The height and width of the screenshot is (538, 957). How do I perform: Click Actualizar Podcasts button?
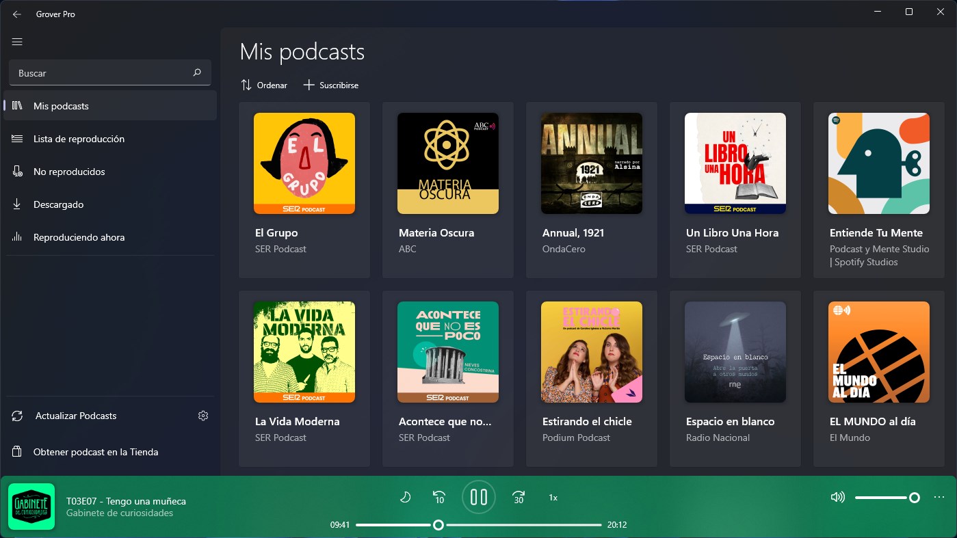pos(76,416)
